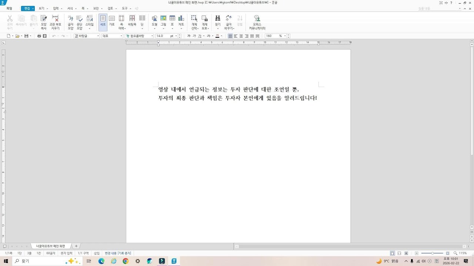This screenshot has width=474, height=266.
Task: Open the 쪽 여백 page margins tool
Action: [x=121, y=22]
